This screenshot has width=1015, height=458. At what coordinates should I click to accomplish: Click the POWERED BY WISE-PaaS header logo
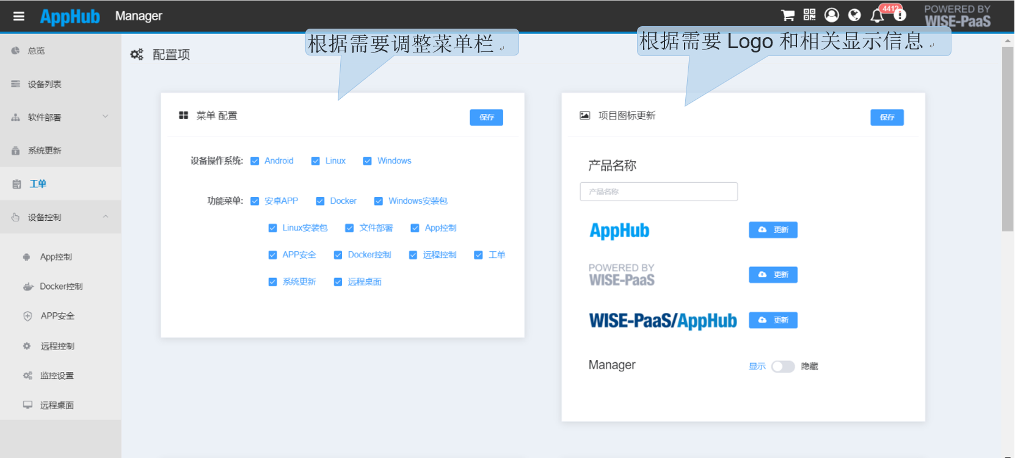point(957,16)
